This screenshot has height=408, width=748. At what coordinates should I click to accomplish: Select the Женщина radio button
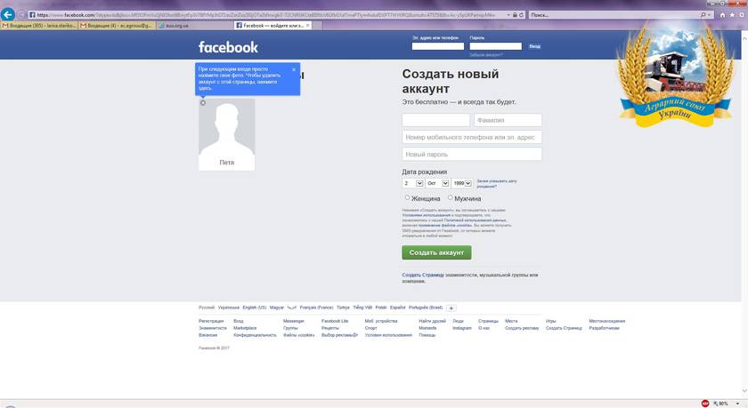[407, 197]
